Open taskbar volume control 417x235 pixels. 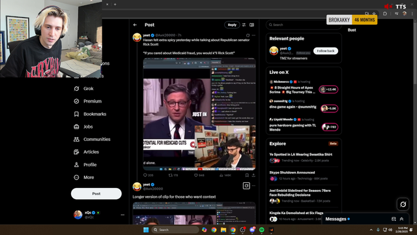[390, 230]
